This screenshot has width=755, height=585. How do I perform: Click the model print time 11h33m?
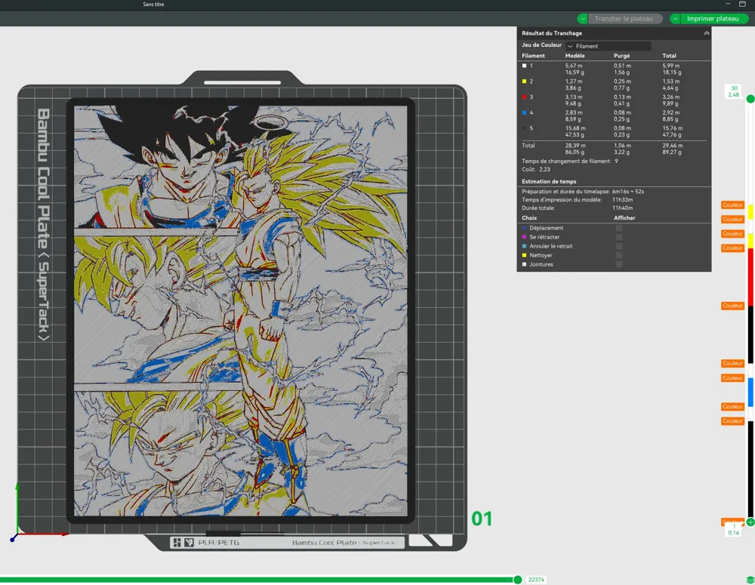[622, 200]
